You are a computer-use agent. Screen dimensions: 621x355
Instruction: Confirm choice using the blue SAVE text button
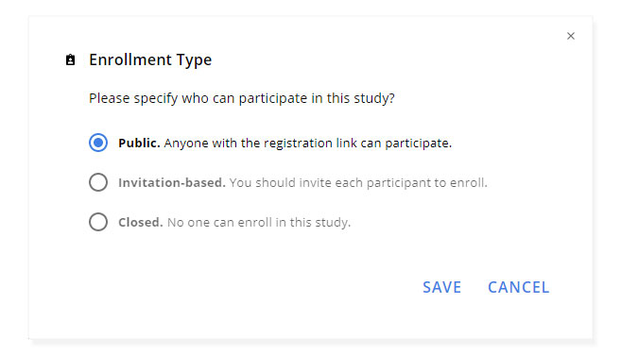[x=442, y=287]
